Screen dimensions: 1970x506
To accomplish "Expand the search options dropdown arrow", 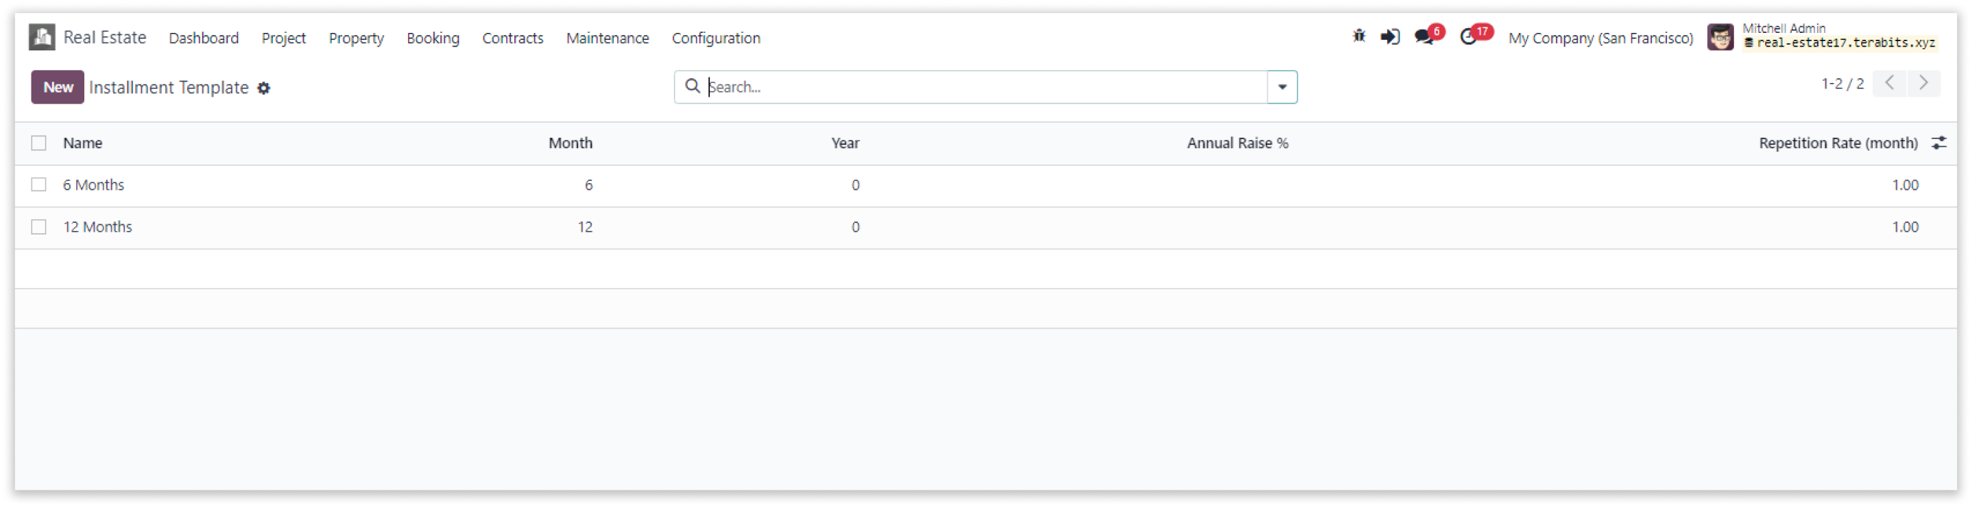I will (1282, 87).
